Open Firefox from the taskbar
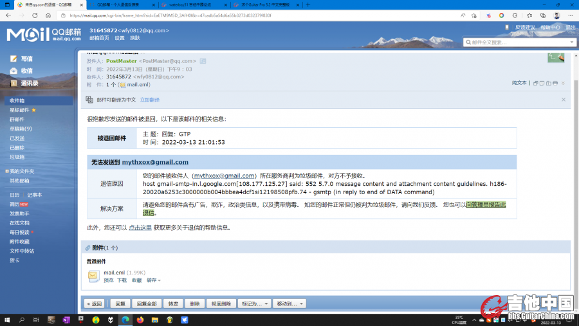The height and width of the screenshot is (326, 579). [140, 320]
